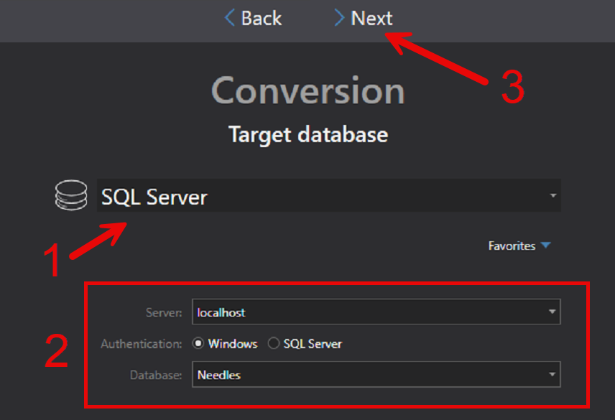
Task: Click the blue chevron beside Back
Action: pos(229,18)
